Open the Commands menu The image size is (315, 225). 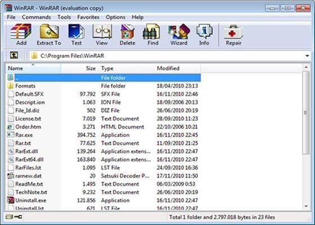pyautogui.click(x=36, y=17)
